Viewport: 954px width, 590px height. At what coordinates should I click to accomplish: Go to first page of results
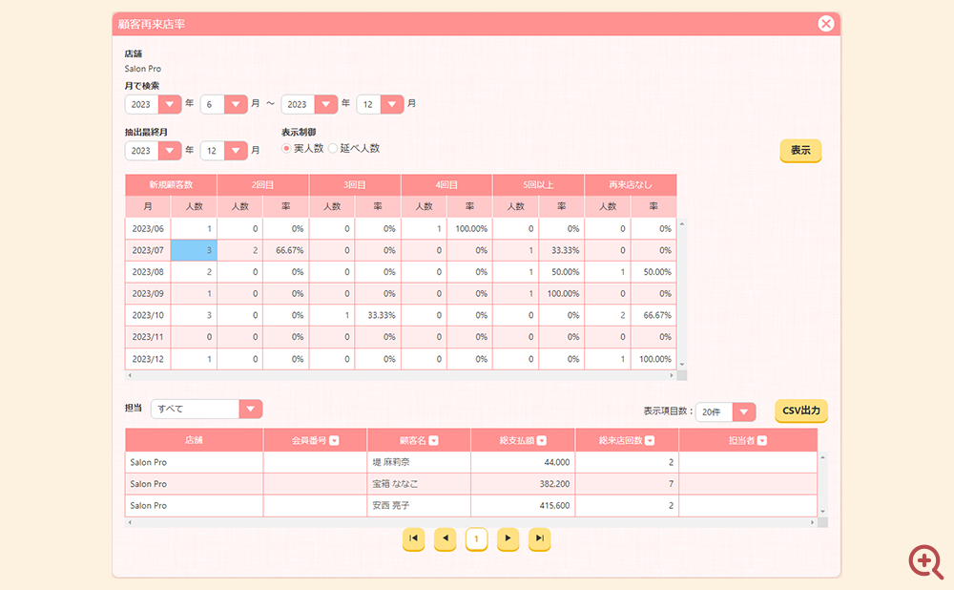click(x=414, y=538)
